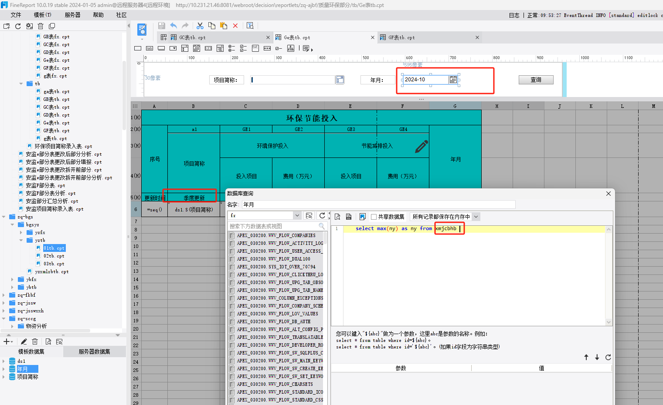663x405 pixels.
Task: Select the 项目简称 dataset
Action: click(27, 377)
